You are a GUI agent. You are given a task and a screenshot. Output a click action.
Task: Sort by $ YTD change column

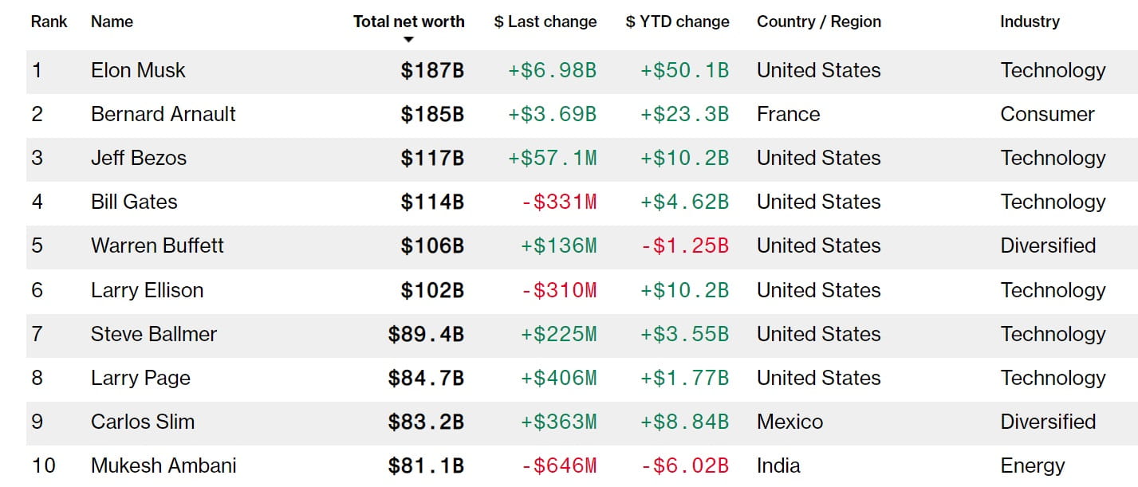point(677,22)
